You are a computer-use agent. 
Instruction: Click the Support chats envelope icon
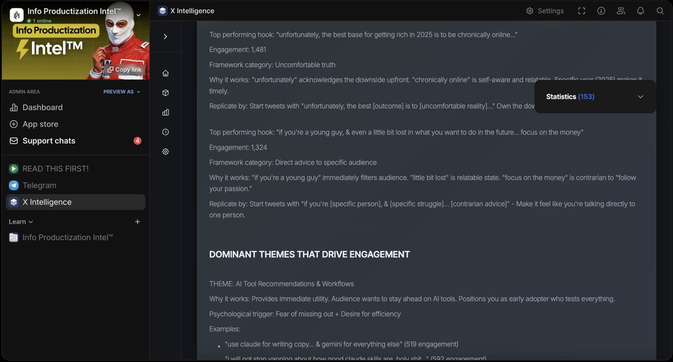click(x=13, y=141)
